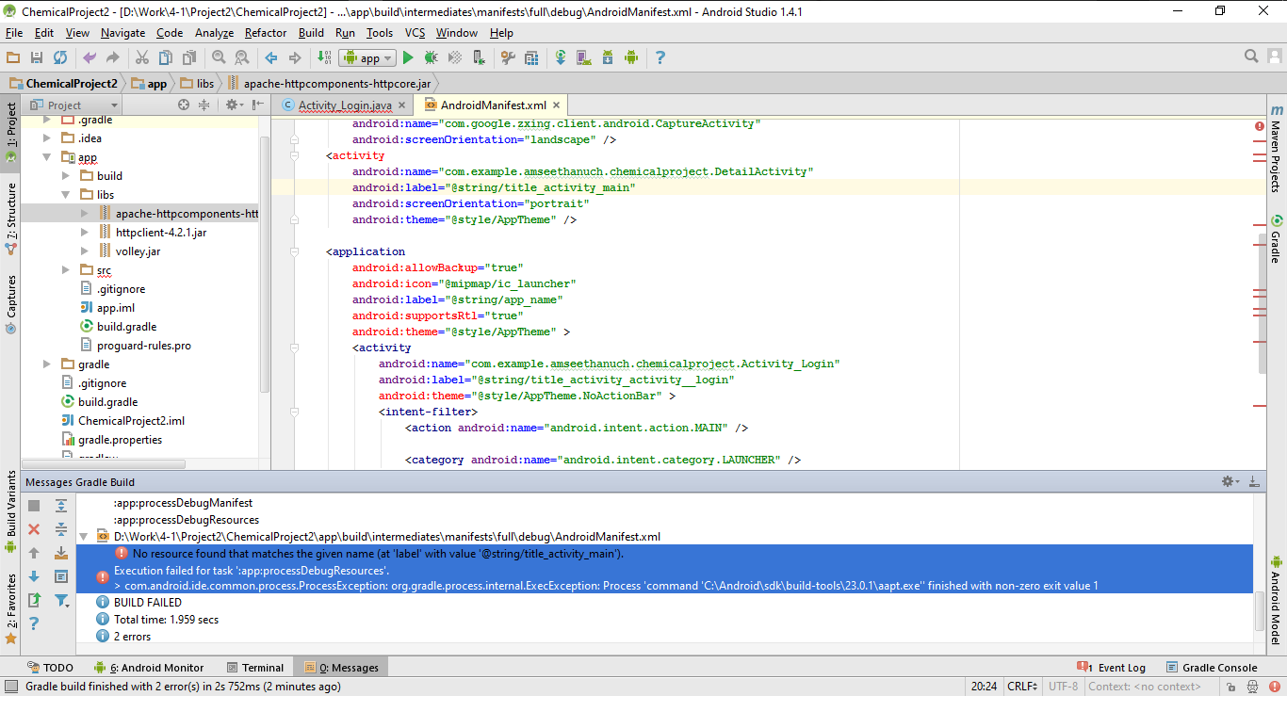1287x712 pixels.
Task: Click the red Close icon in Messages panel
Action: click(34, 529)
